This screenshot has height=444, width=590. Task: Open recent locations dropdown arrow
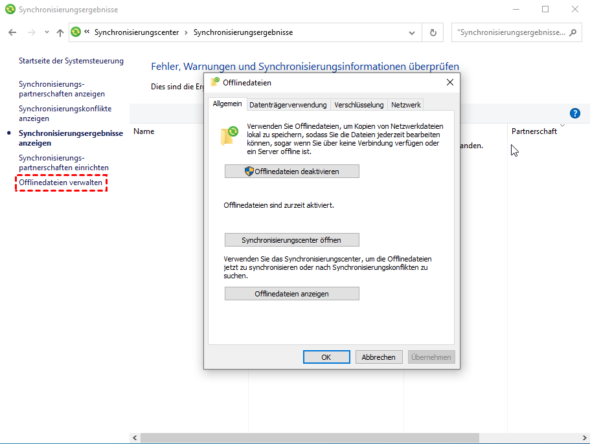coord(47,32)
